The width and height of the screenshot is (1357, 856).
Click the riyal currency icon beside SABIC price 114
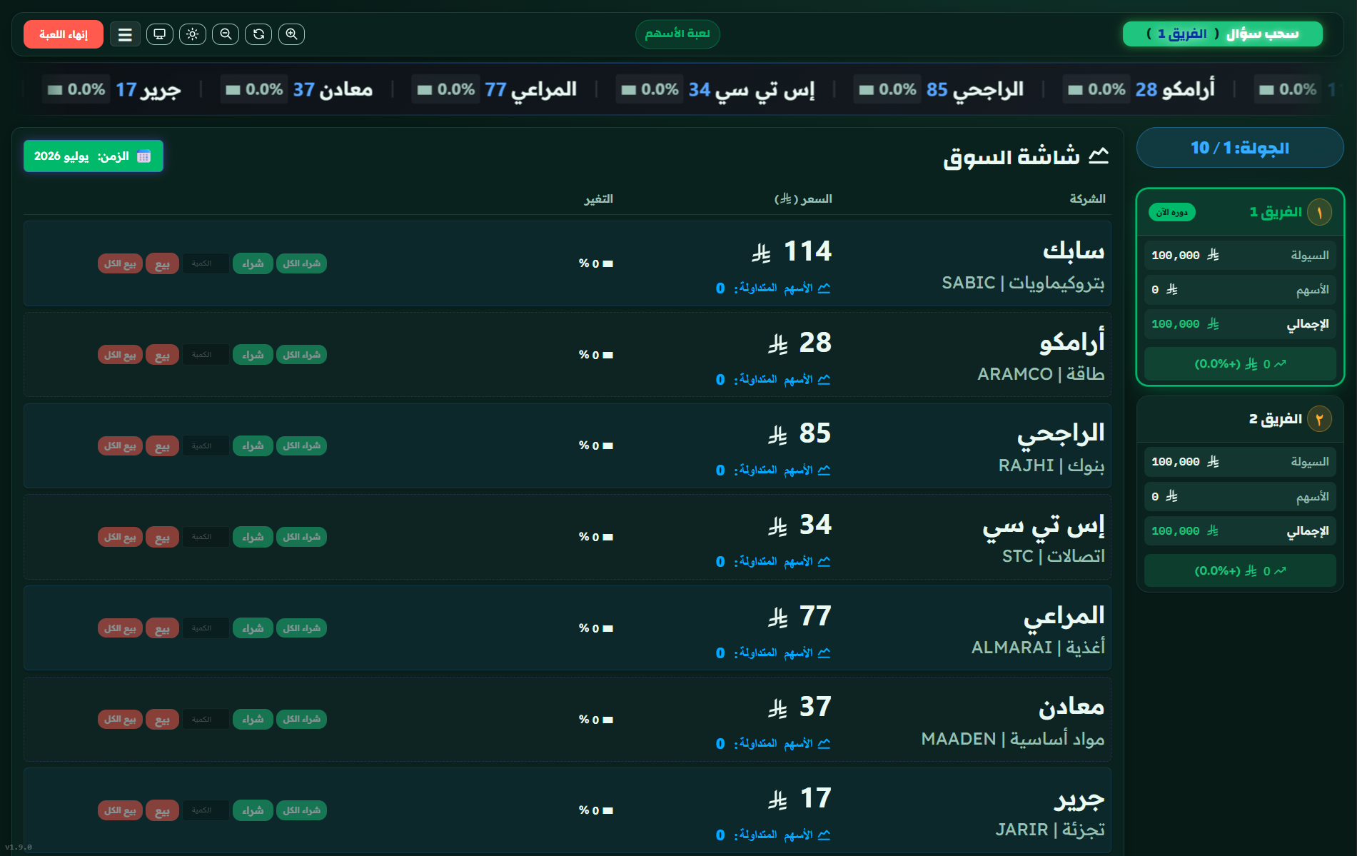[x=762, y=253]
